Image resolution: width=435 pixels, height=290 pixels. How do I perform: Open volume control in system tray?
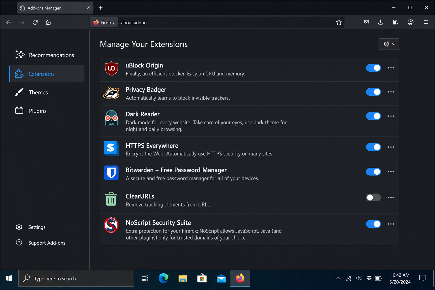(359, 278)
